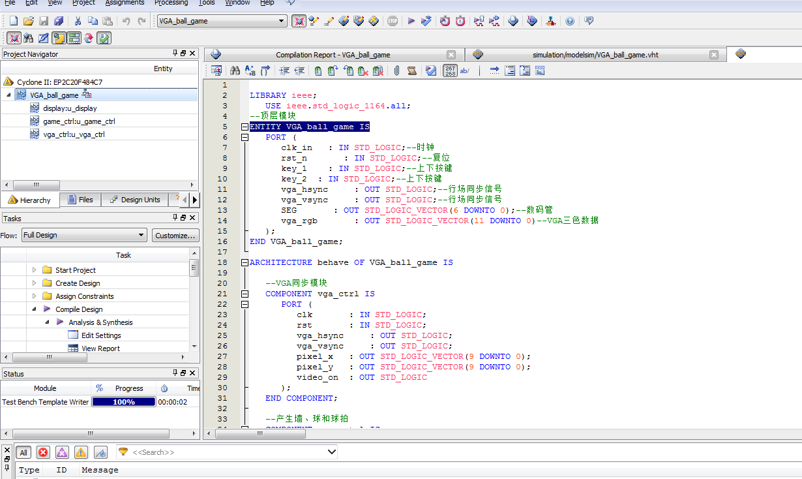Viewport: 802px width, 479px height.
Task: Open the Help question mark icon
Action: [x=570, y=21]
